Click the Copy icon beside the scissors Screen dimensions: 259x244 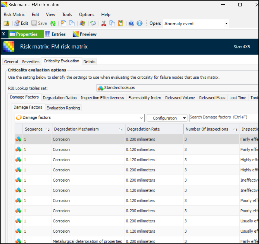pos(112,24)
